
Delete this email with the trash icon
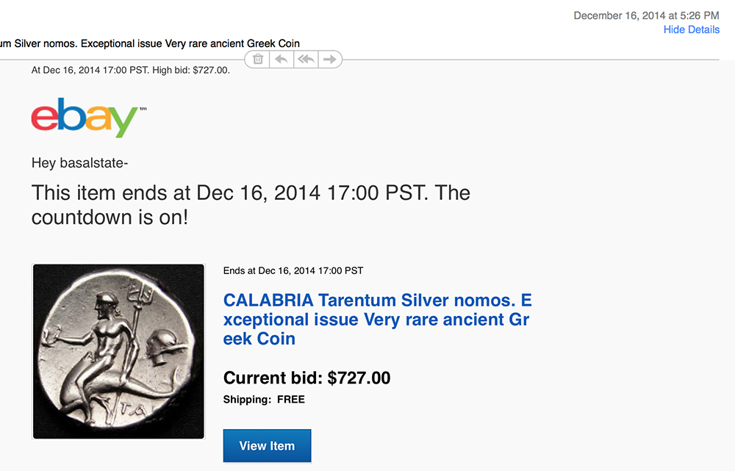click(258, 60)
